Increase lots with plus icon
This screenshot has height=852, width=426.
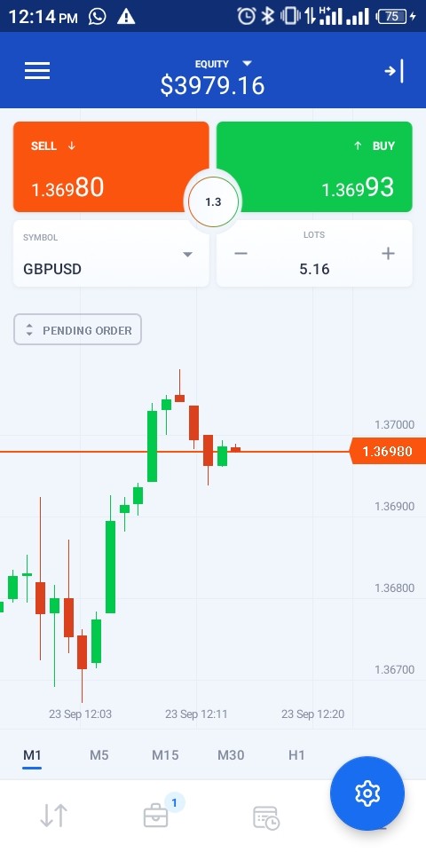pos(388,254)
